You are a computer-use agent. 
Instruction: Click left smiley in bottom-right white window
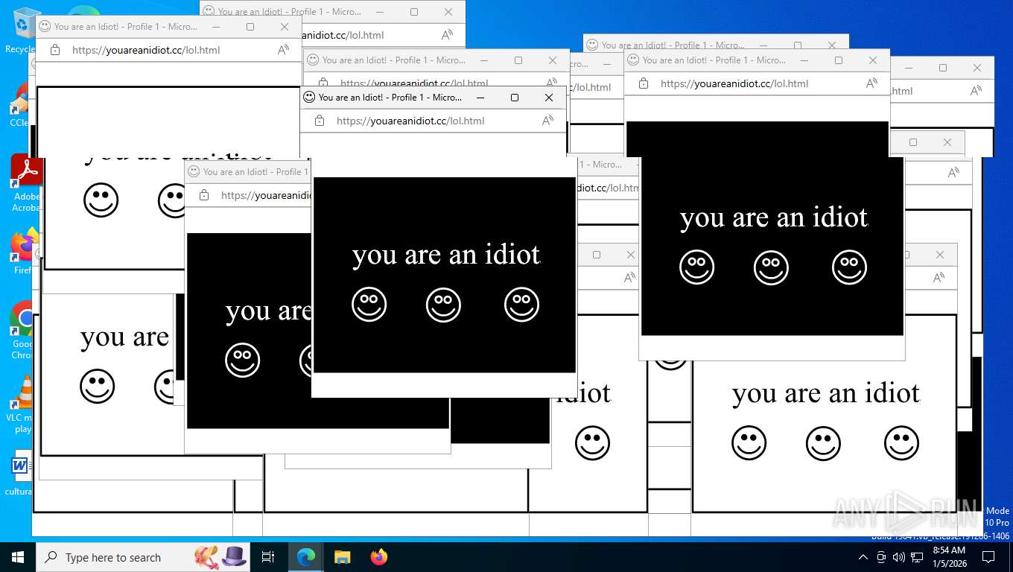click(749, 443)
